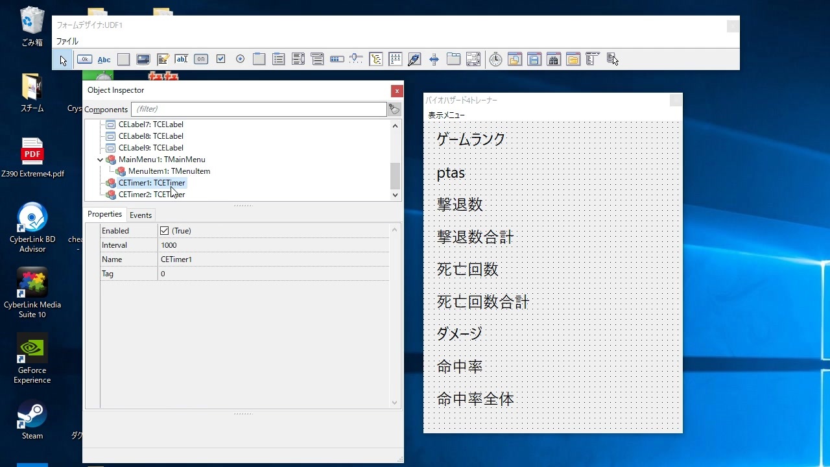Image resolution: width=830 pixels, height=467 pixels.
Task: Choose the Image component tool
Action: [x=143, y=60]
